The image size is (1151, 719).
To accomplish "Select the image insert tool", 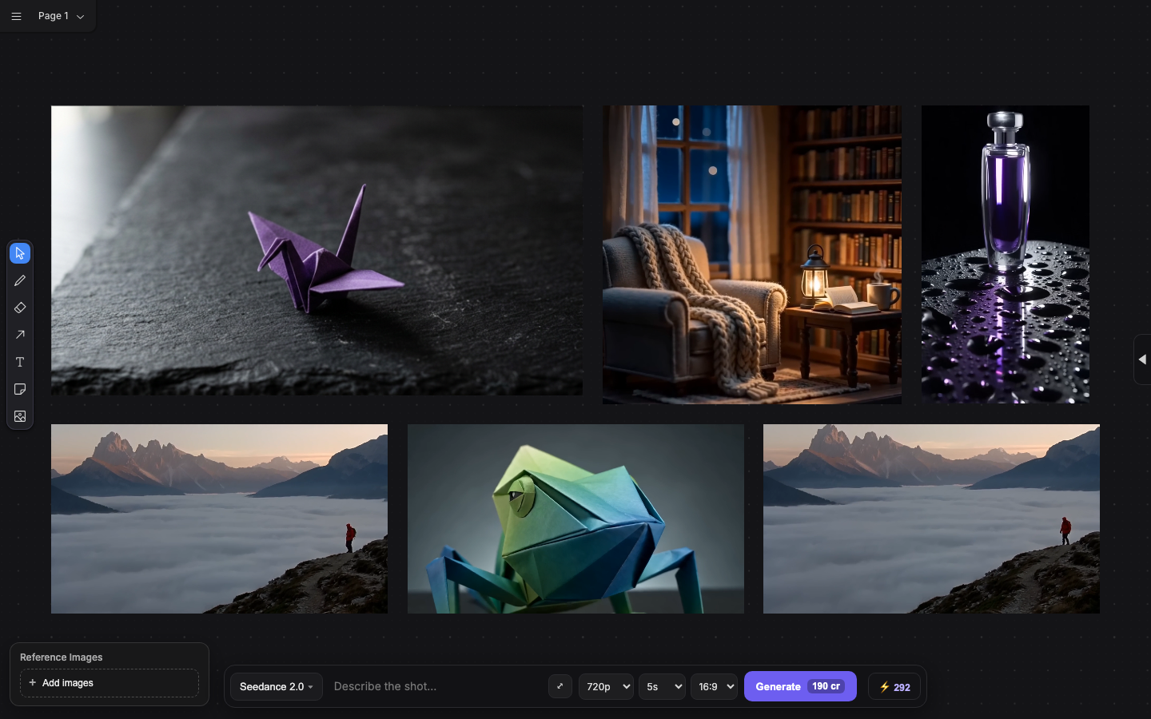I will tap(20, 416).
